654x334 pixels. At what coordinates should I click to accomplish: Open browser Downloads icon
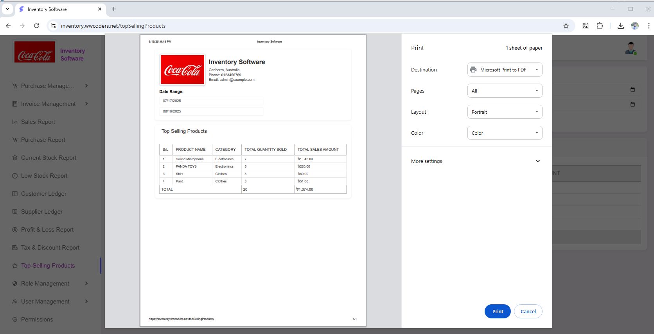point(620,26)
